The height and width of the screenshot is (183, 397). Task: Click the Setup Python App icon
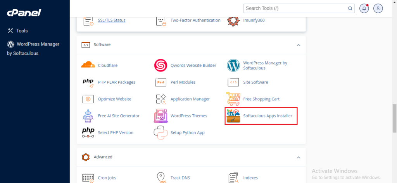(x=161, y=133)
